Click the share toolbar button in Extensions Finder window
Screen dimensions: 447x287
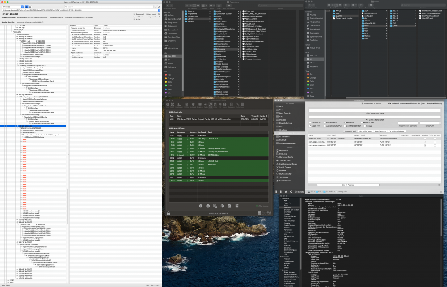pyautogui.click(x=219, y=5)
